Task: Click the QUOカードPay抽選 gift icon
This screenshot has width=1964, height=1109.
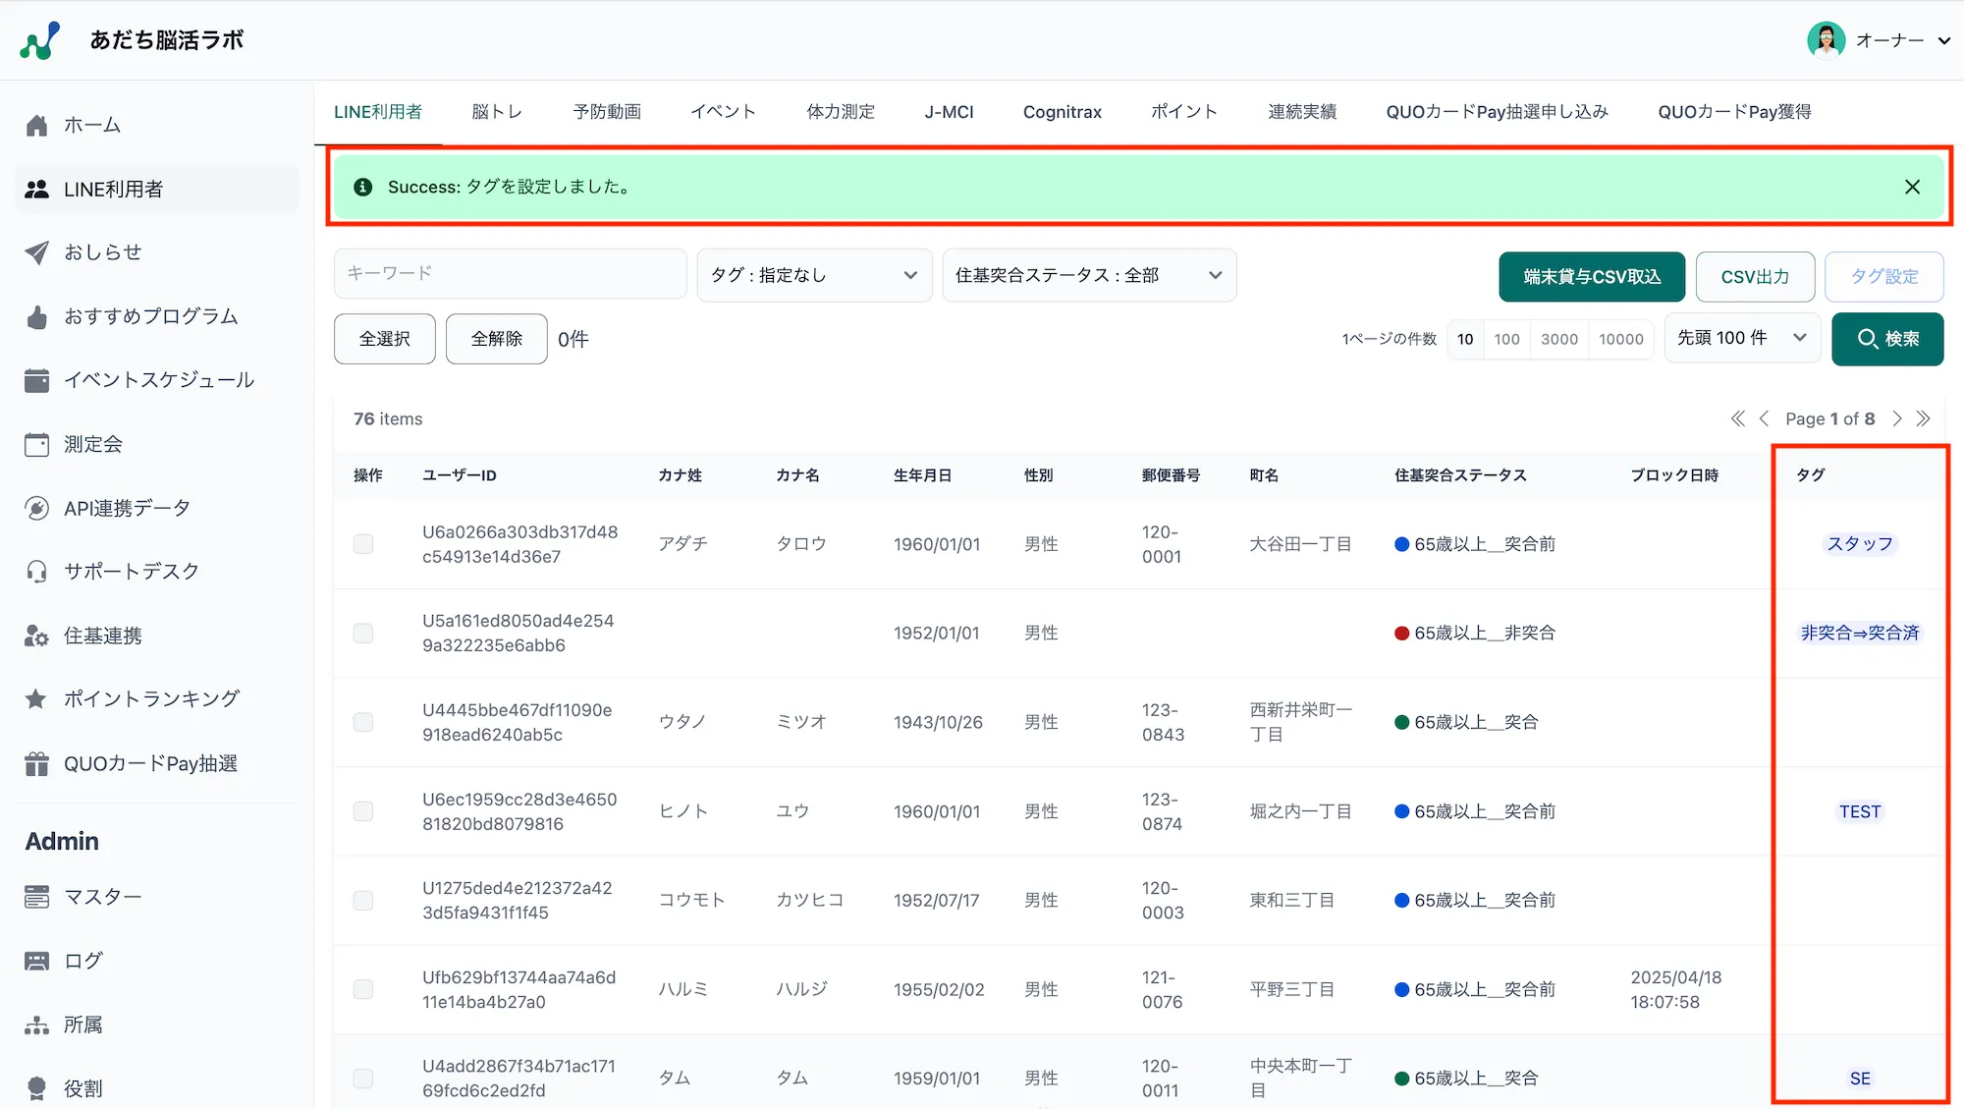Action: click(x=36, y=763)
